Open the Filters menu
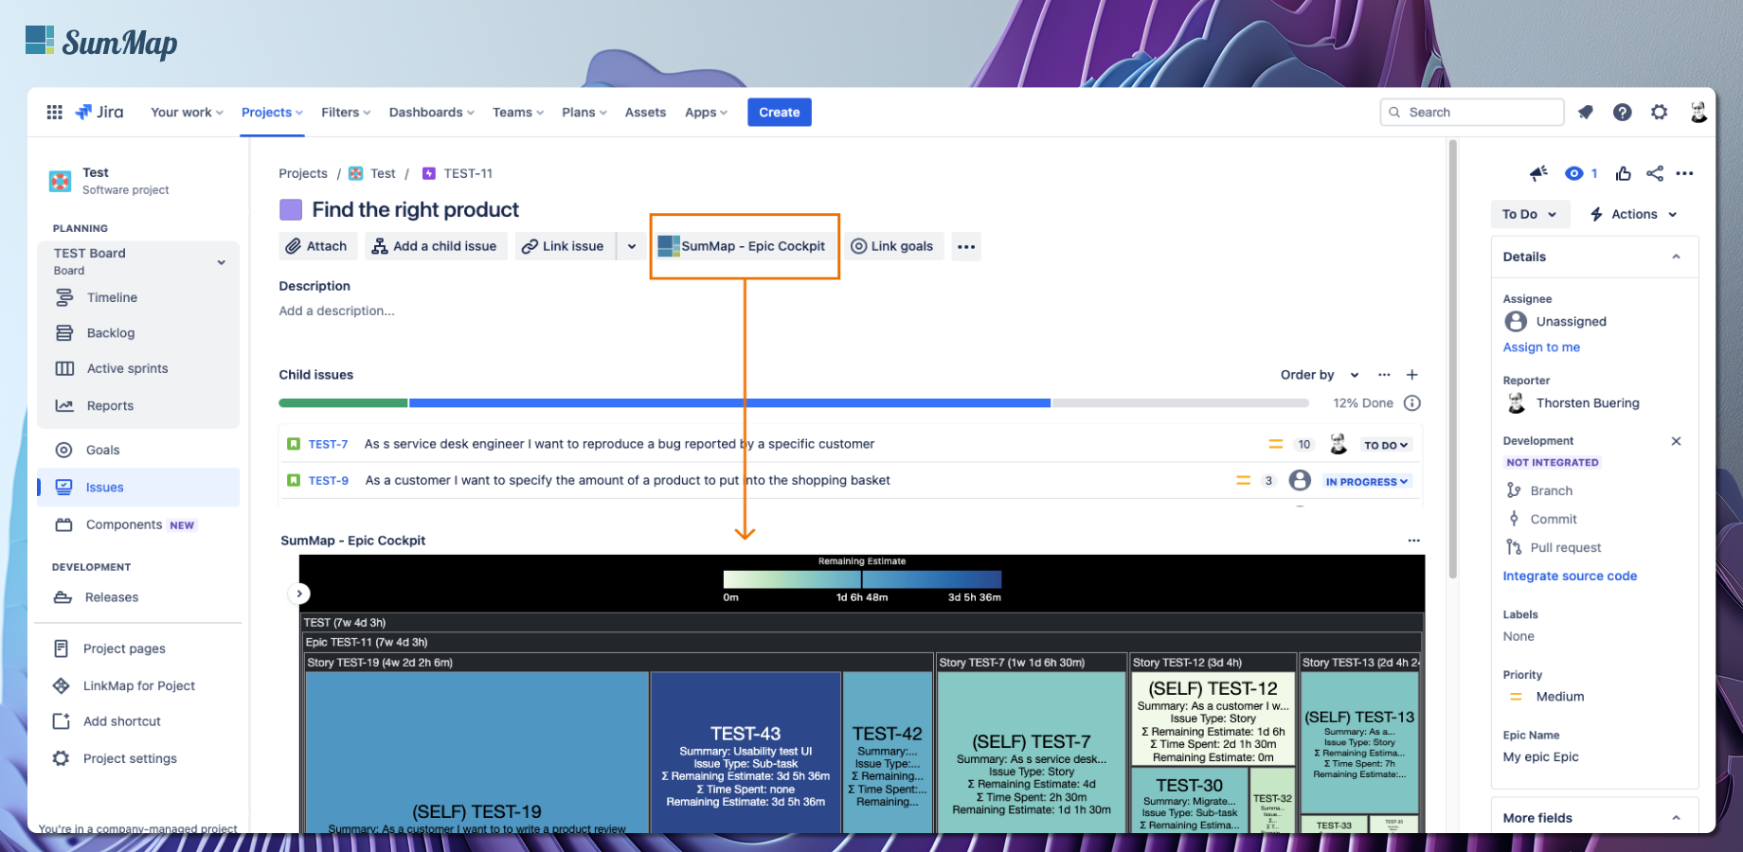1743x852 pixels. [346, 112]
